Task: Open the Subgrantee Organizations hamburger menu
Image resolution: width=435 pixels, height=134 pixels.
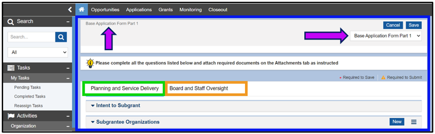Action: tap(414, 122)
